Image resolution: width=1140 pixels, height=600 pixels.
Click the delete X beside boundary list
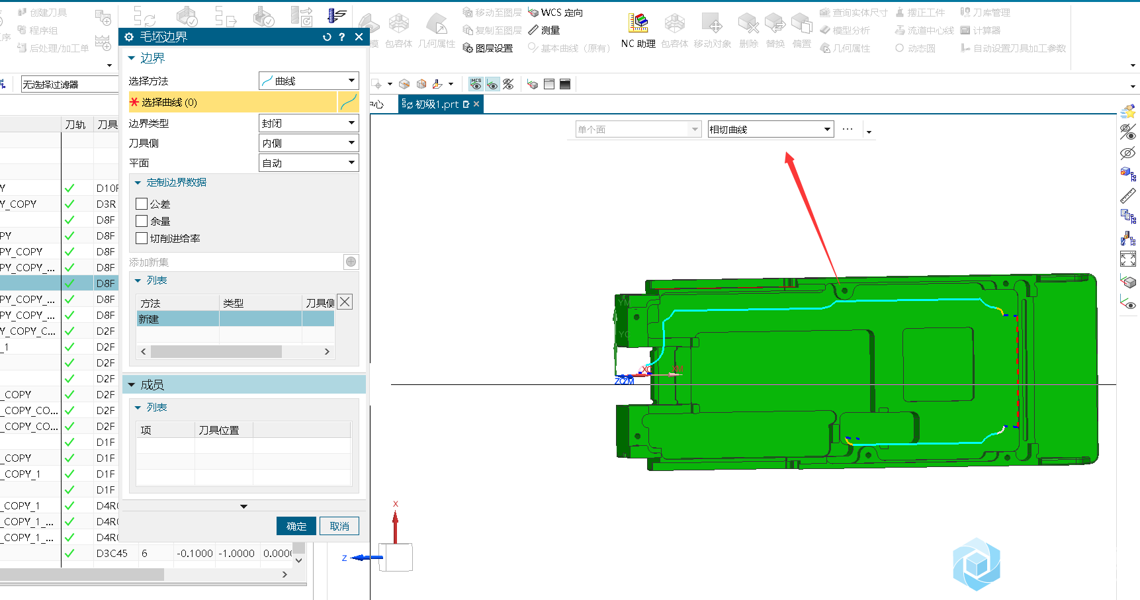(x=345, y=302)
